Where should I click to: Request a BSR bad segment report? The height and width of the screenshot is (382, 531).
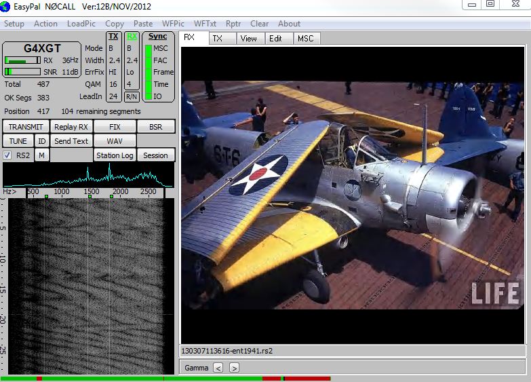[x=156, y=127]
